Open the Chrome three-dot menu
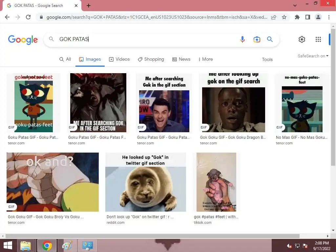 pyautogui.click(x=329, y=17)
